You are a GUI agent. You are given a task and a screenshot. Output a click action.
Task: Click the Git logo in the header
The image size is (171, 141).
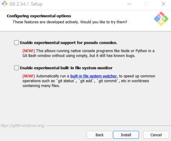coord(161,19)
